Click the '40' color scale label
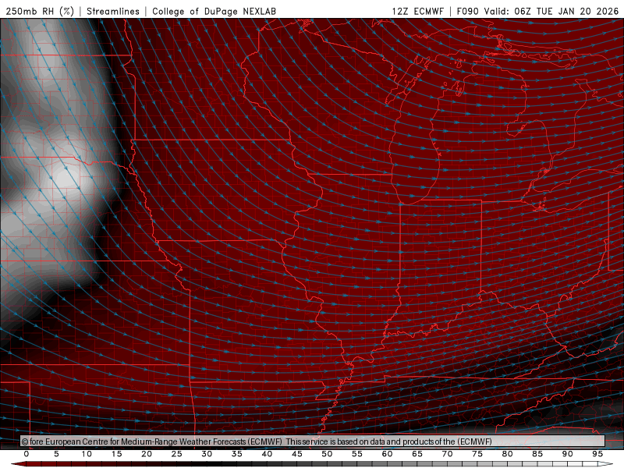Viewport: 624px width, 468px height. click(267, 454)
